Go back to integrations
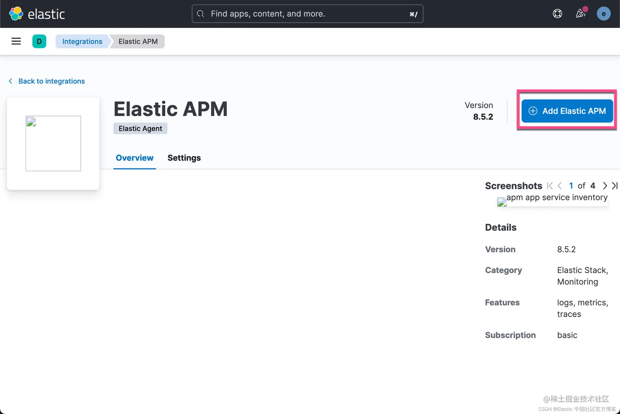 click(47, 81)
